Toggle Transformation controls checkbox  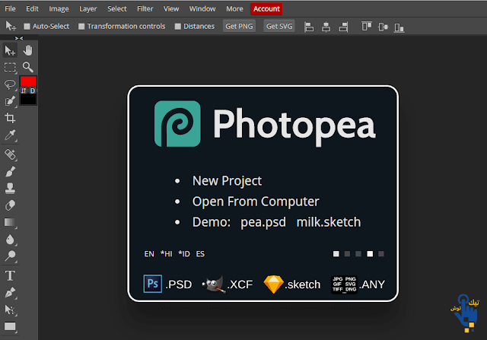(x=81, y=27)
